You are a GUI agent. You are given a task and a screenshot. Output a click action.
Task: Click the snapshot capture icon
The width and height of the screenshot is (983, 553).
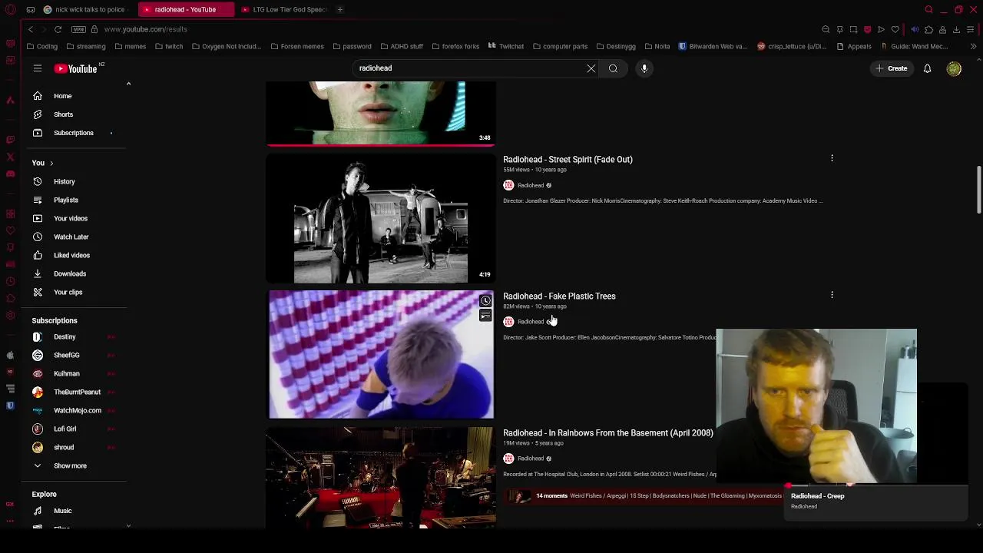click(x=853, y=29)
